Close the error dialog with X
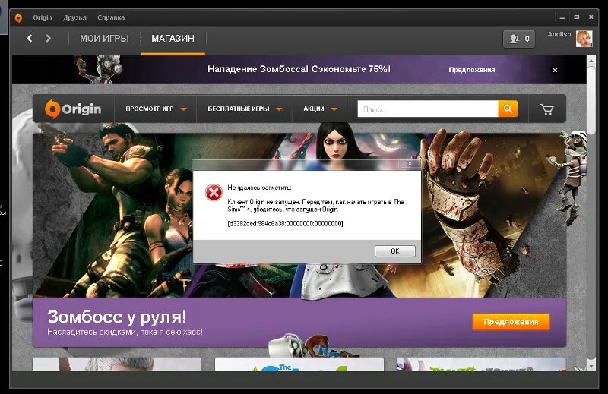 pos(410,163)
